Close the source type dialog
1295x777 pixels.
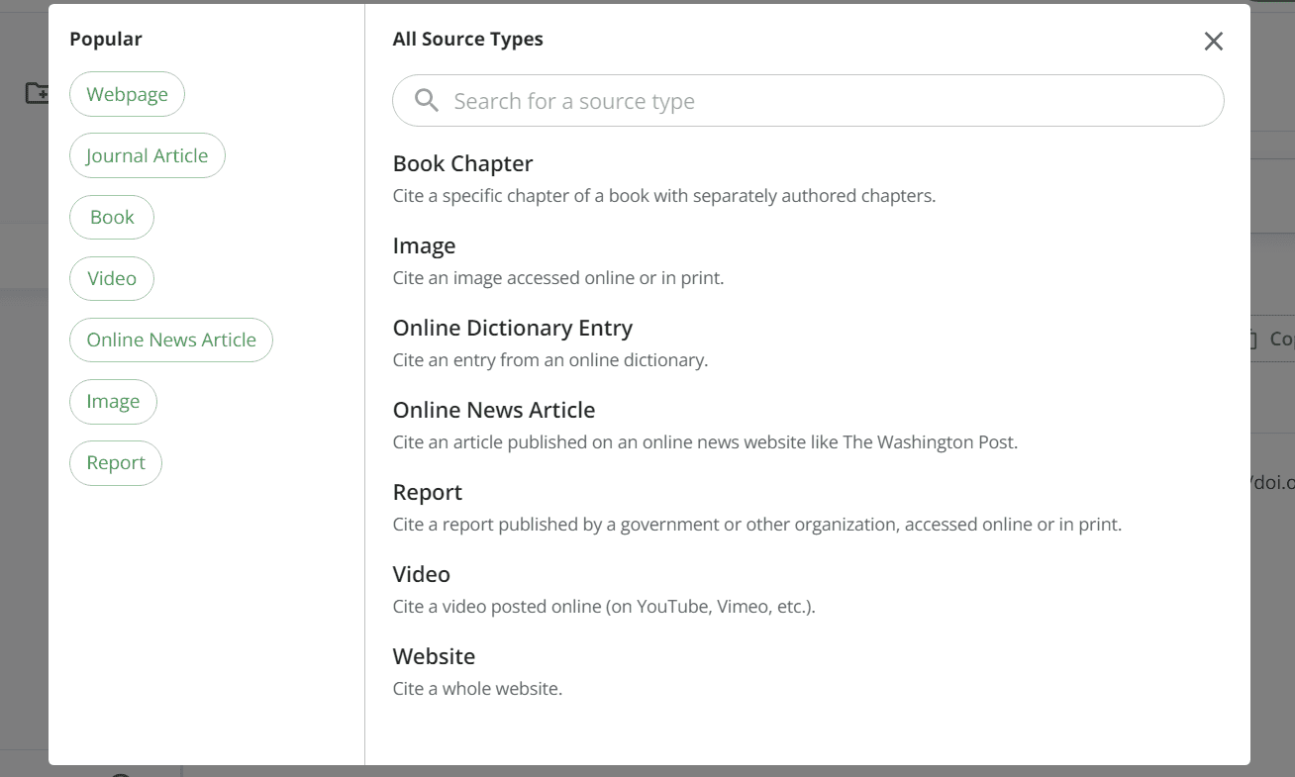[1213, 41]
